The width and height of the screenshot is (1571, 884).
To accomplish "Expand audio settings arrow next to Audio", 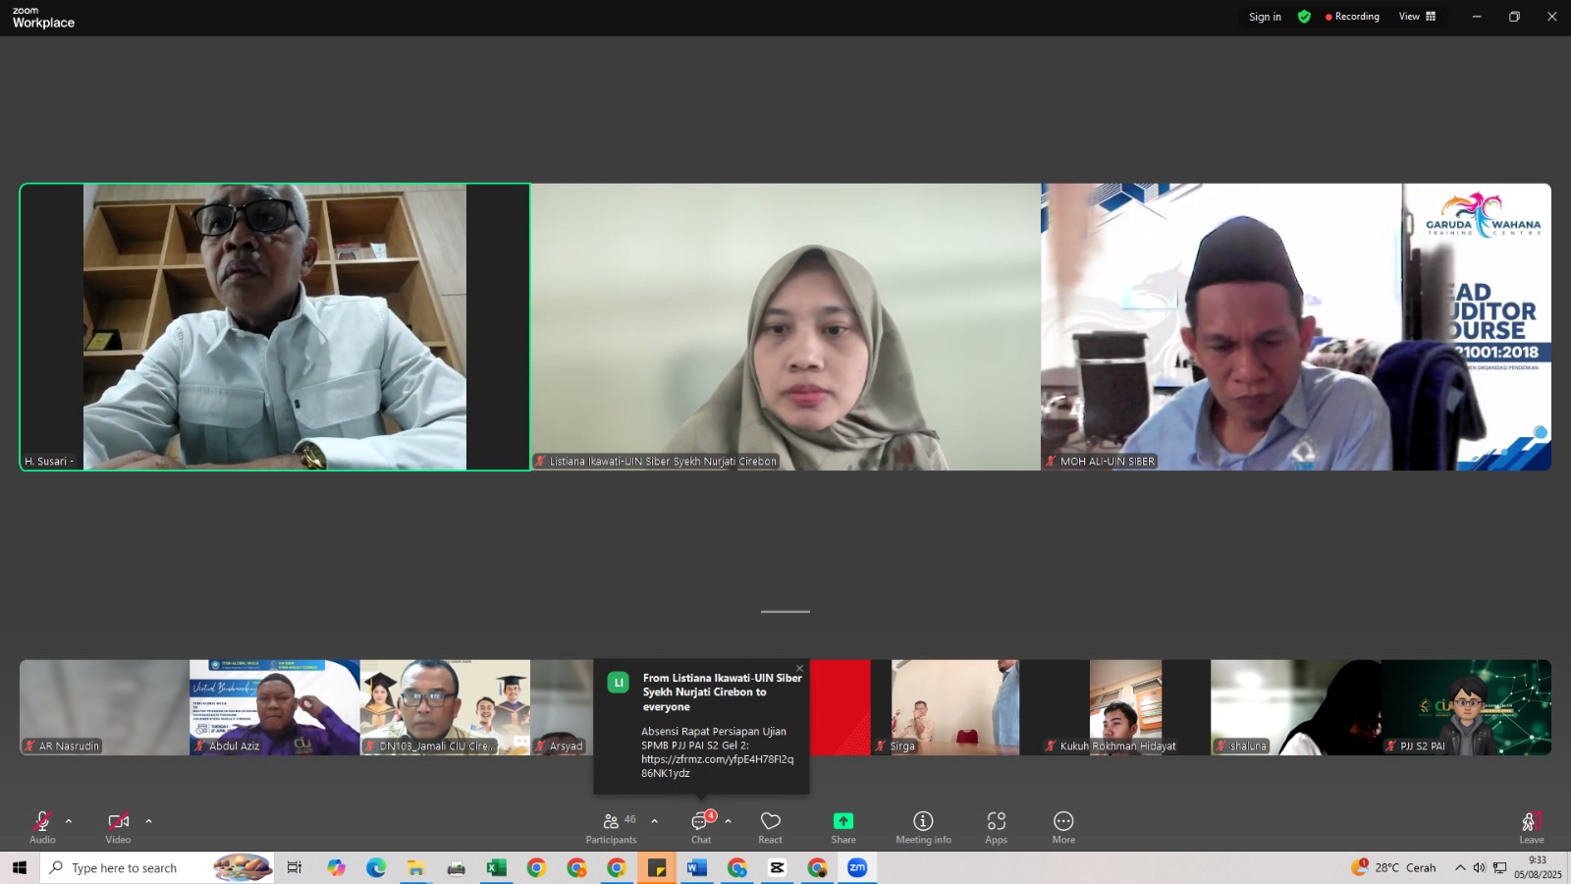I will click(69, 821).
